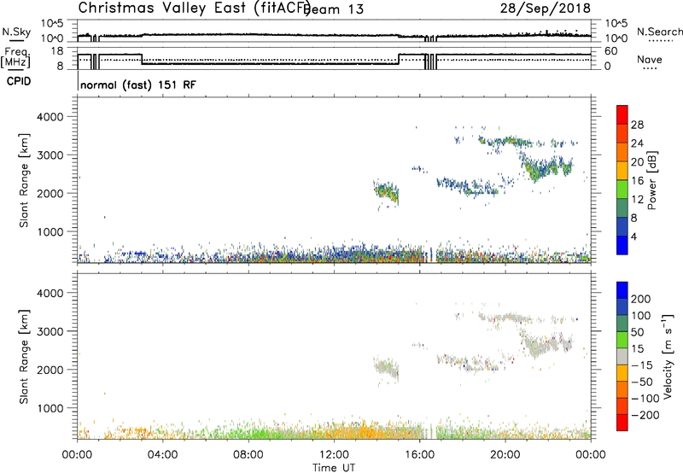Screen dimensions: 683x473
Task: Click the '10^5' left noise axis label
Action: tap(52, 23)
